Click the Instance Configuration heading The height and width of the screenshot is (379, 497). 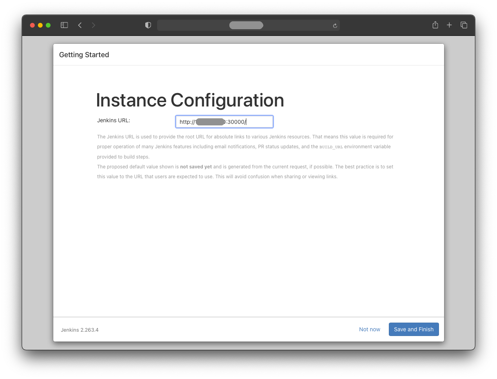(x=190, y=100)
